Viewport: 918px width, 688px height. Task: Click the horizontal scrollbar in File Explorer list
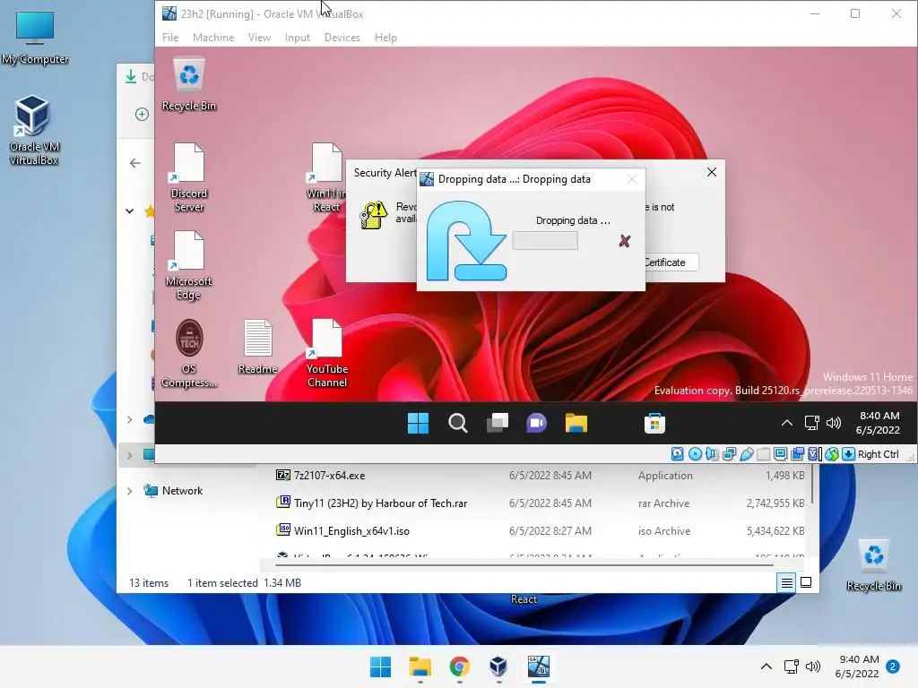pos(524,564)
